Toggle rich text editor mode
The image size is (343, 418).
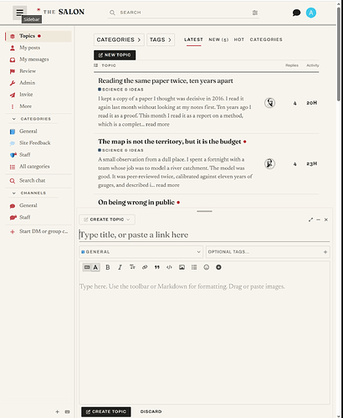tap(95, 267)
